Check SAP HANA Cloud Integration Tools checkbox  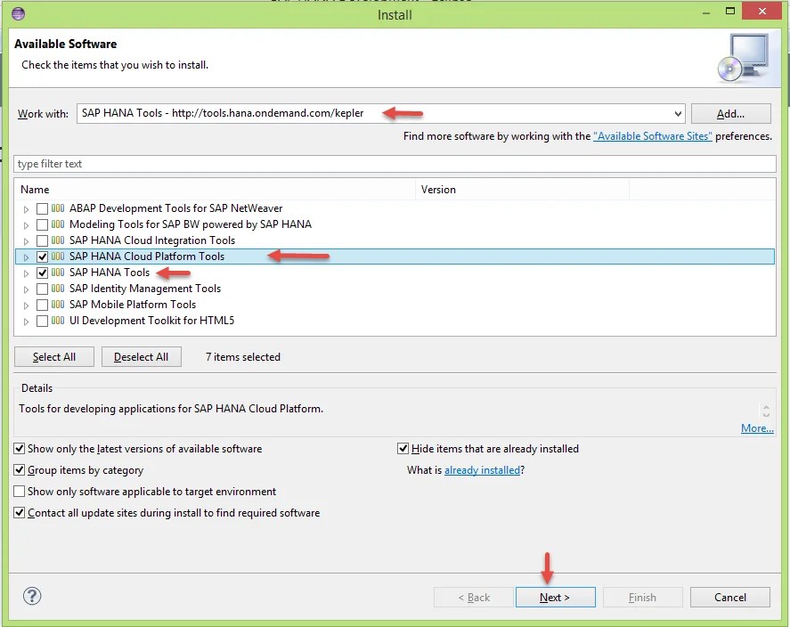click(x=43, y=240)
